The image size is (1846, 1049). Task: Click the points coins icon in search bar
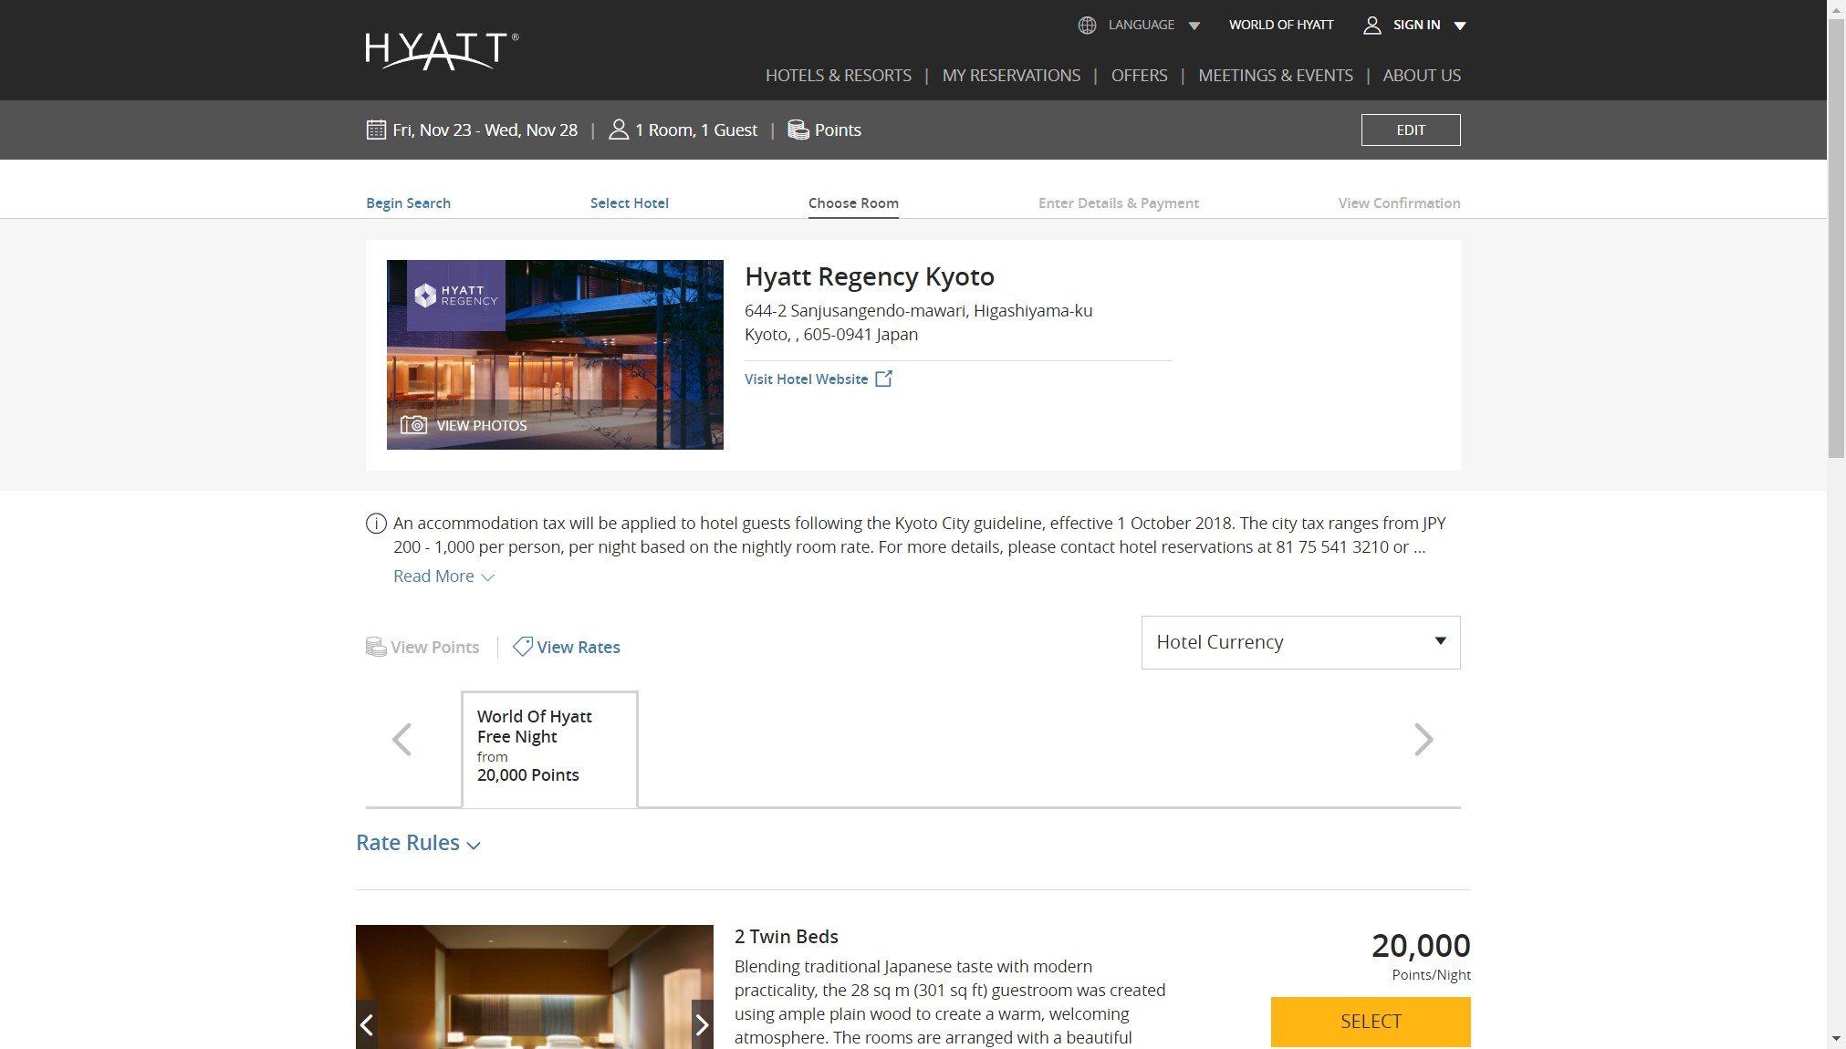pos(798,130)
